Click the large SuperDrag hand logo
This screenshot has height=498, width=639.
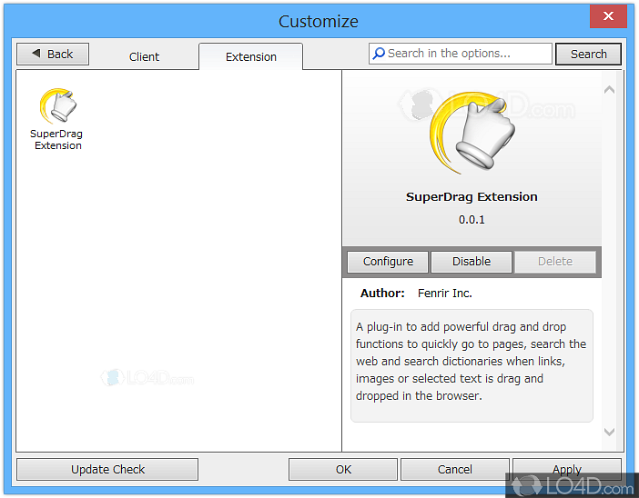[x=472, y=133]
